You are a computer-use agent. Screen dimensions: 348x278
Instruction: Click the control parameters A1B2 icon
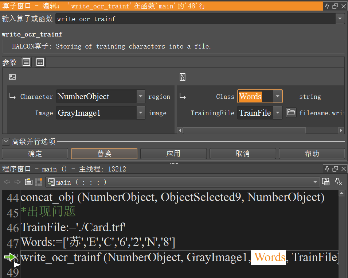(x=183, y=77)
